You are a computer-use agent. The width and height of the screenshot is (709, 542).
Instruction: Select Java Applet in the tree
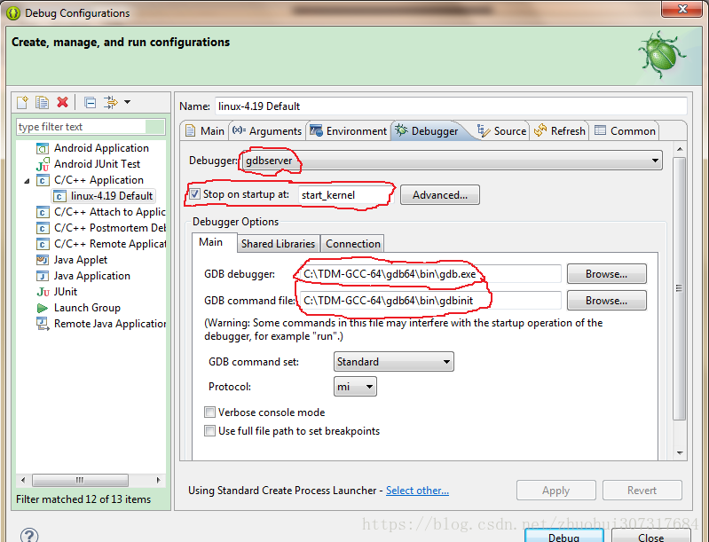(81, 260)
